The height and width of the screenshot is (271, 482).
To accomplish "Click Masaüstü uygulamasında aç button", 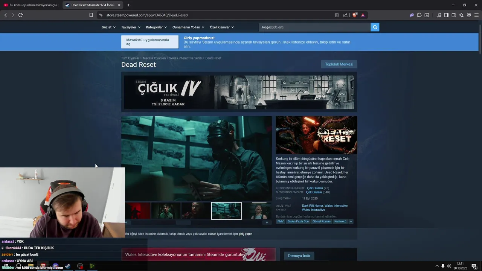I will click(x=150, y=42).
